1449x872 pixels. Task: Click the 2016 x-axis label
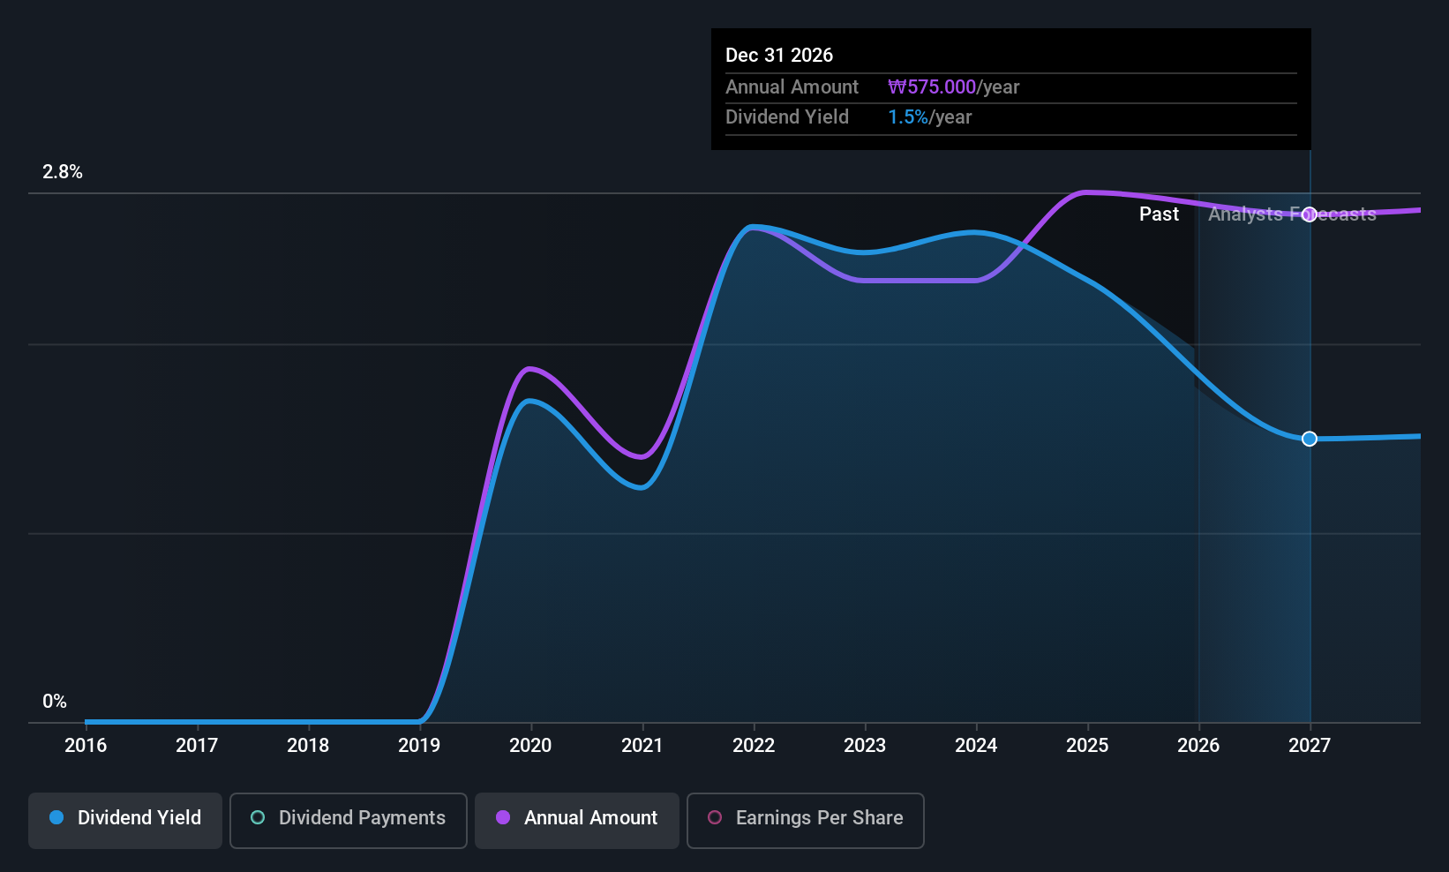pyautogui.click(x=86, y=746)
